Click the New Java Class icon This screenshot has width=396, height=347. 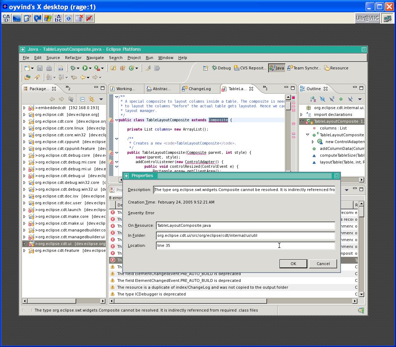[x=132, y=68]
